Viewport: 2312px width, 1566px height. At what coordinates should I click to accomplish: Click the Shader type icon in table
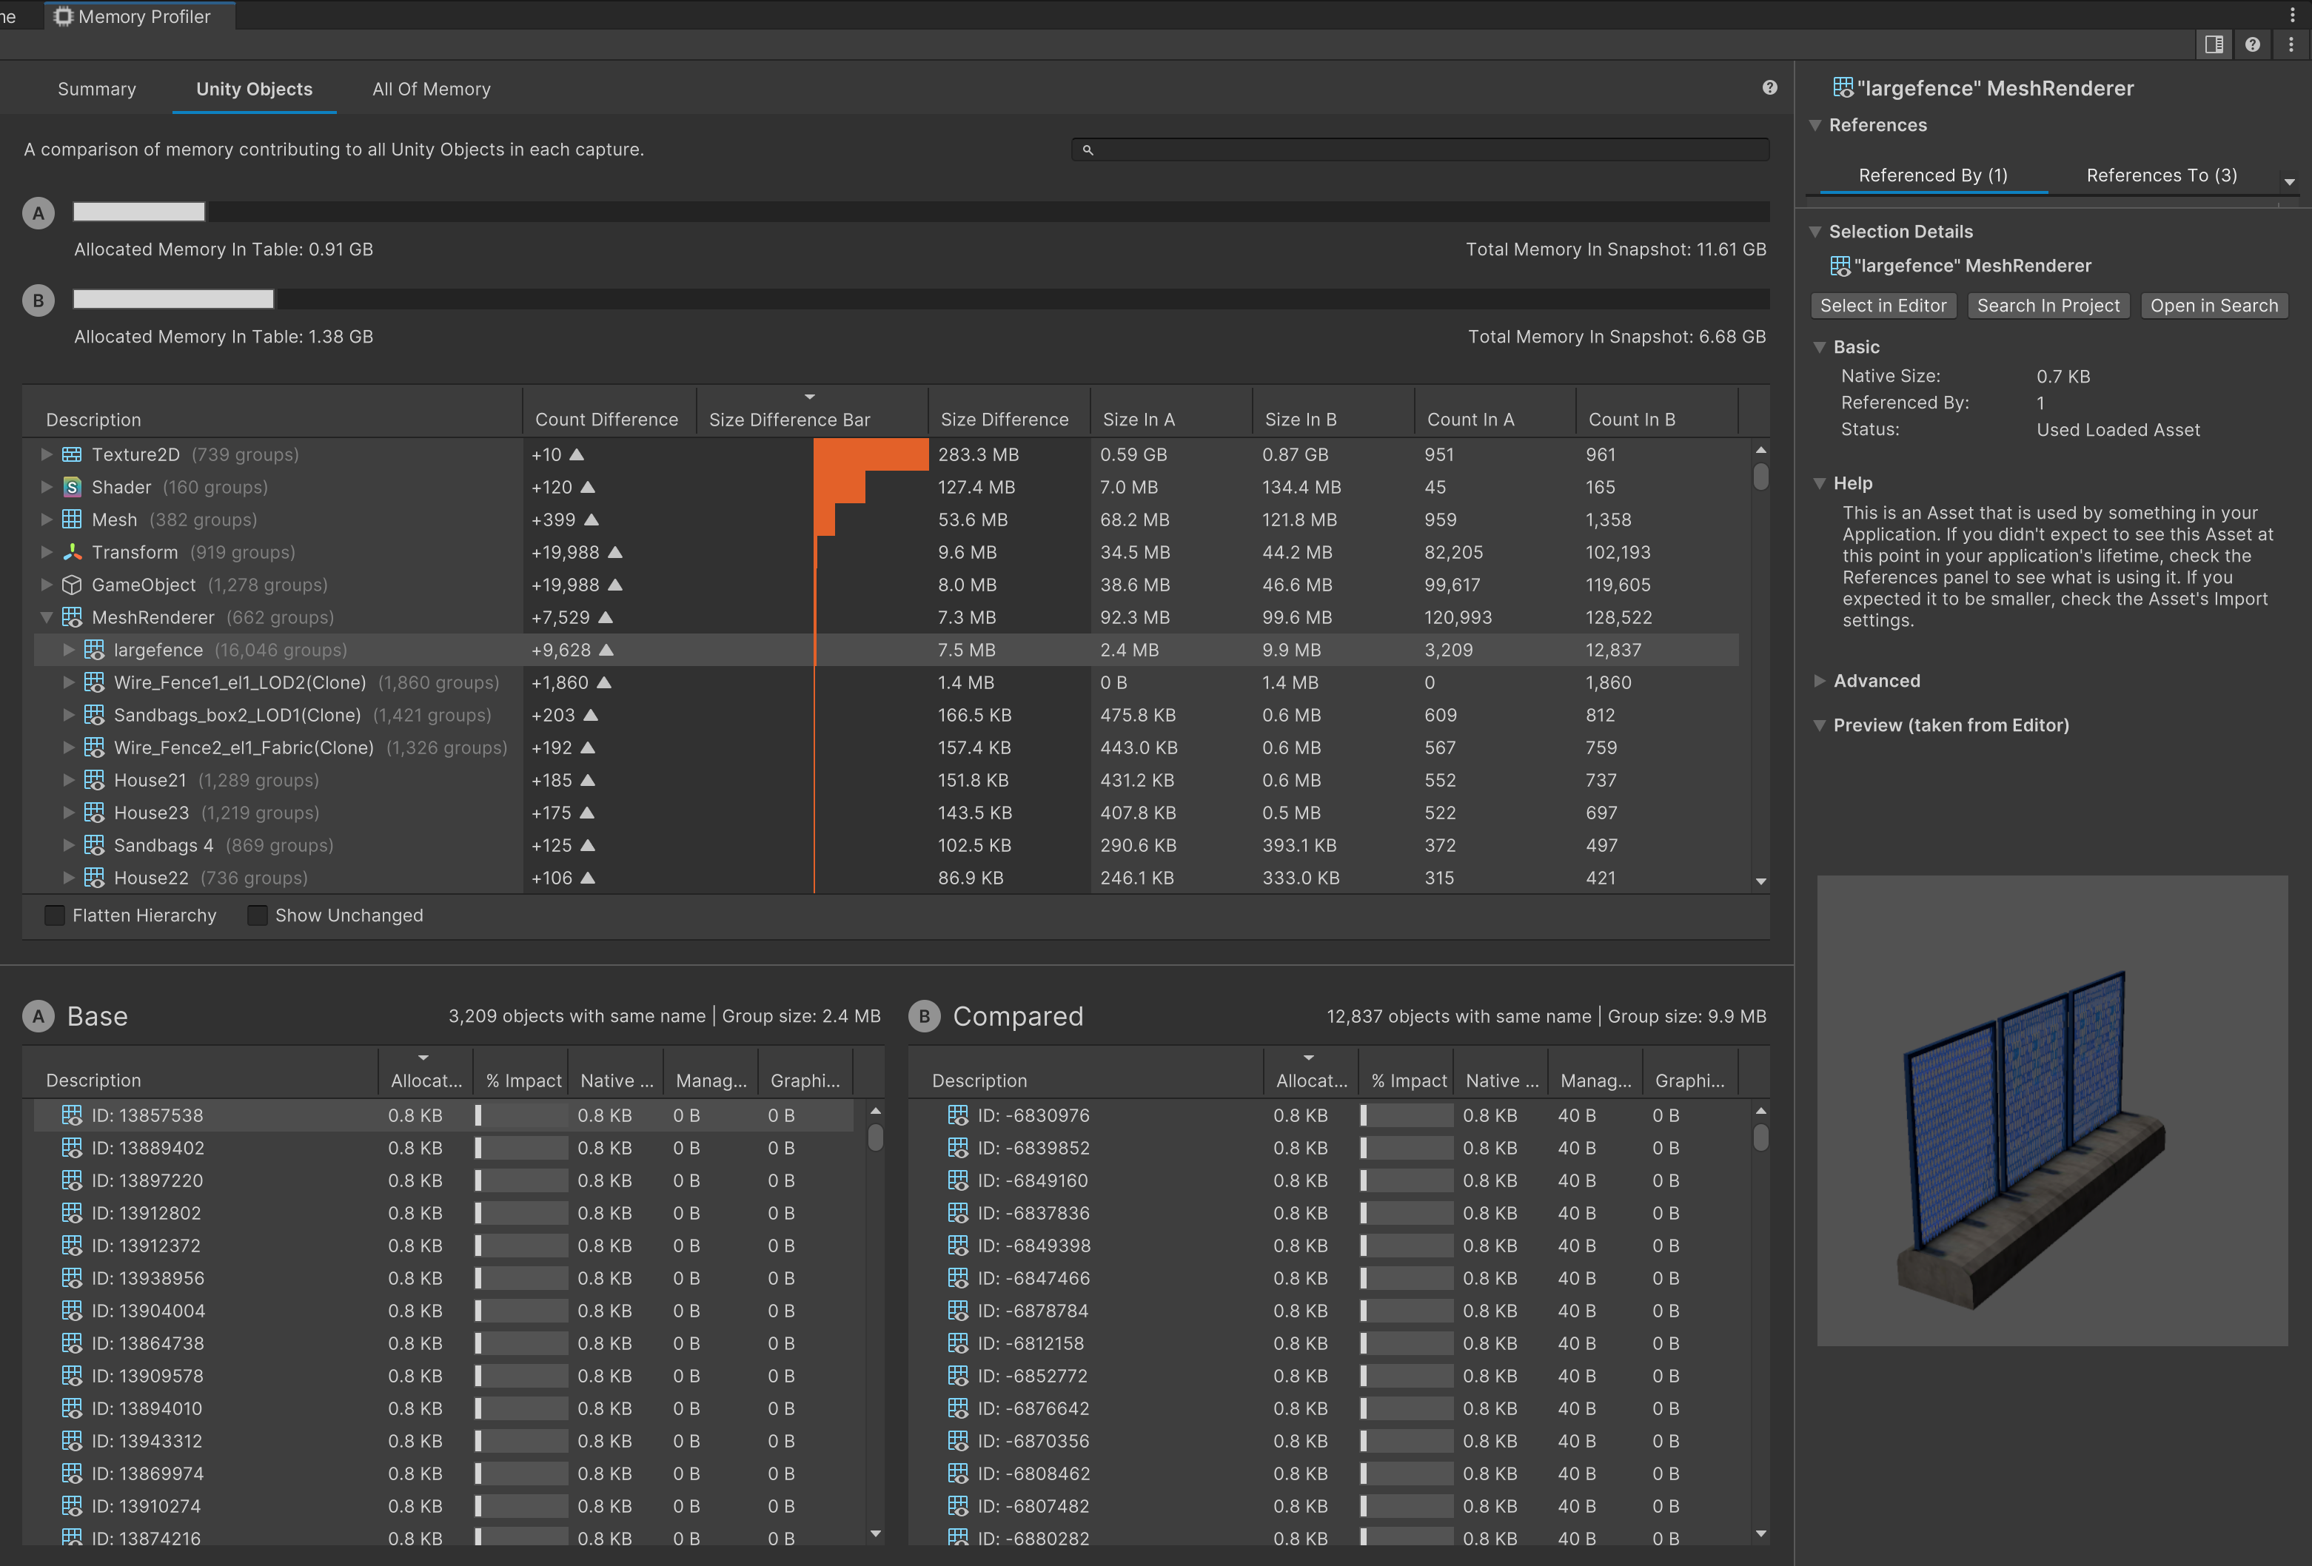72,487
